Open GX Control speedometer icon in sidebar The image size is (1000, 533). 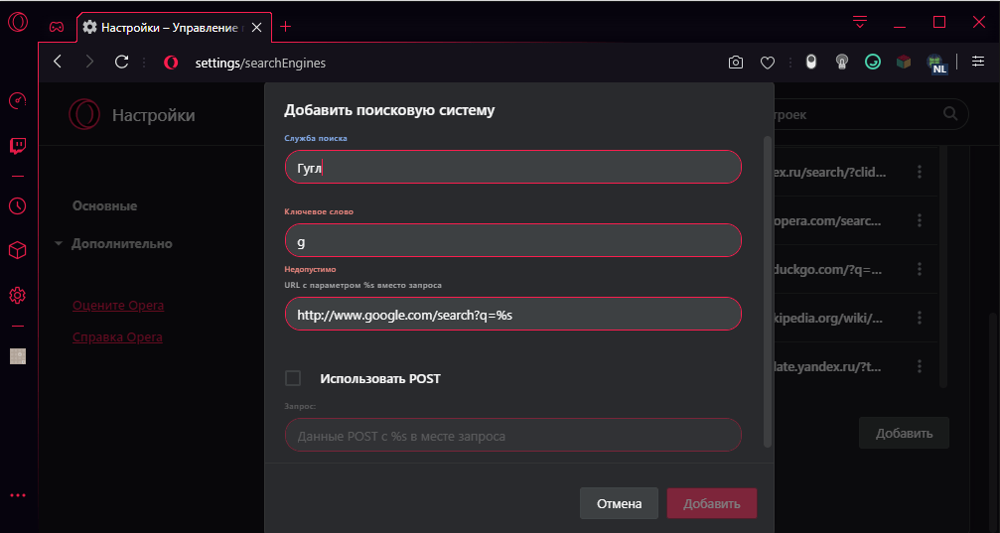[x=17, y=100]
